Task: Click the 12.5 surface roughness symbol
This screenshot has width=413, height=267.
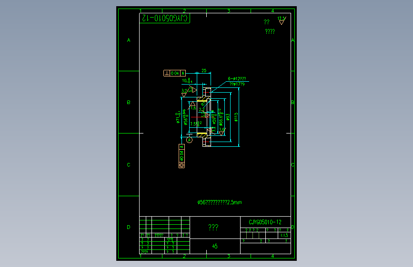Action: [x=282, y=20]
